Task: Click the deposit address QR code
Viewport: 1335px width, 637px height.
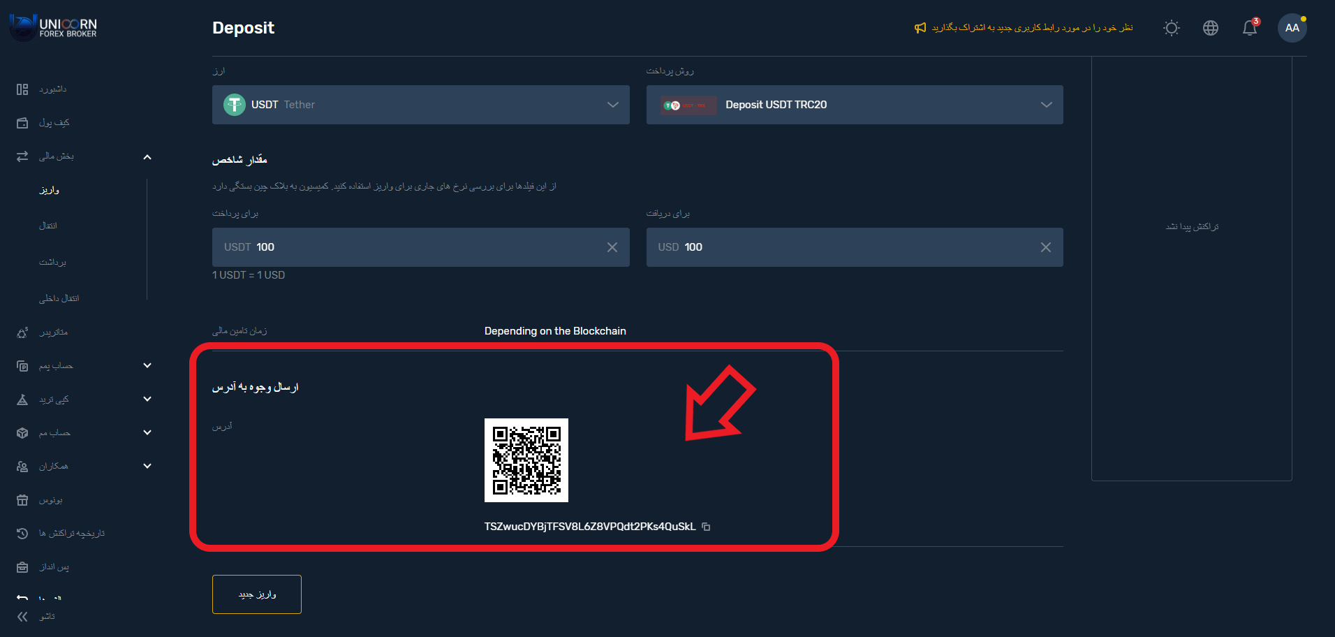Action: (526, 460)
